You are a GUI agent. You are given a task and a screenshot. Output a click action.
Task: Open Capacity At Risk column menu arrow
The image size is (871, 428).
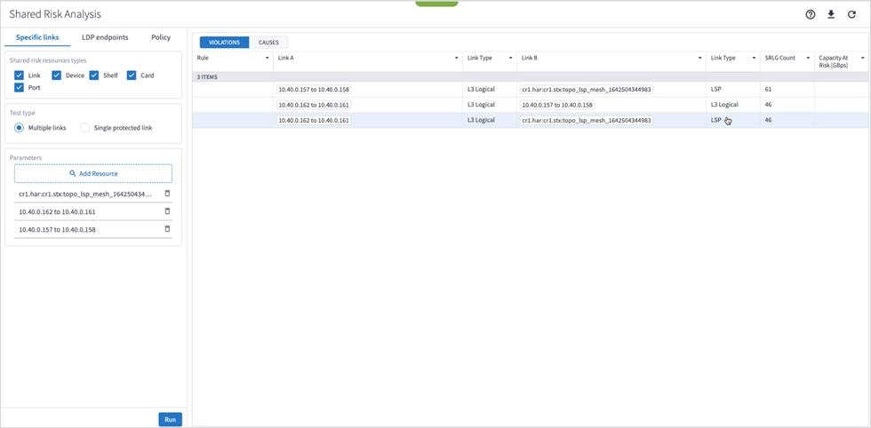863,58
